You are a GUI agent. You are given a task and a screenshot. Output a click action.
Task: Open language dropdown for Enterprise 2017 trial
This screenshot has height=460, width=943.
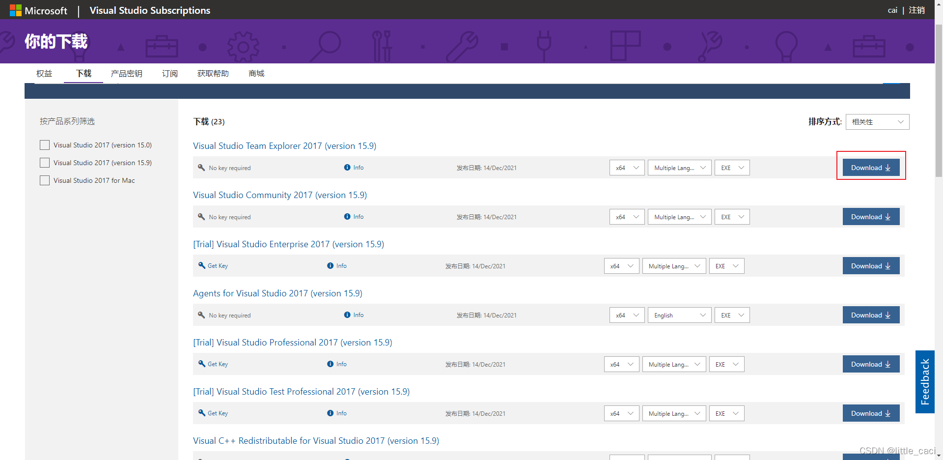(674, 266)
